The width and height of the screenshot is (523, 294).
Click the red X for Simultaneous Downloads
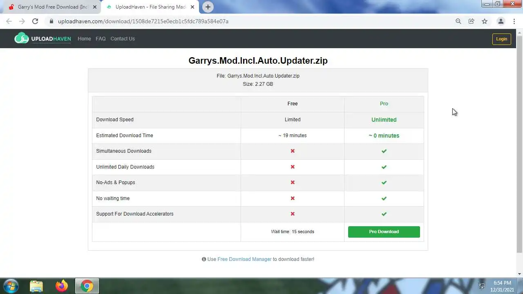293,151
